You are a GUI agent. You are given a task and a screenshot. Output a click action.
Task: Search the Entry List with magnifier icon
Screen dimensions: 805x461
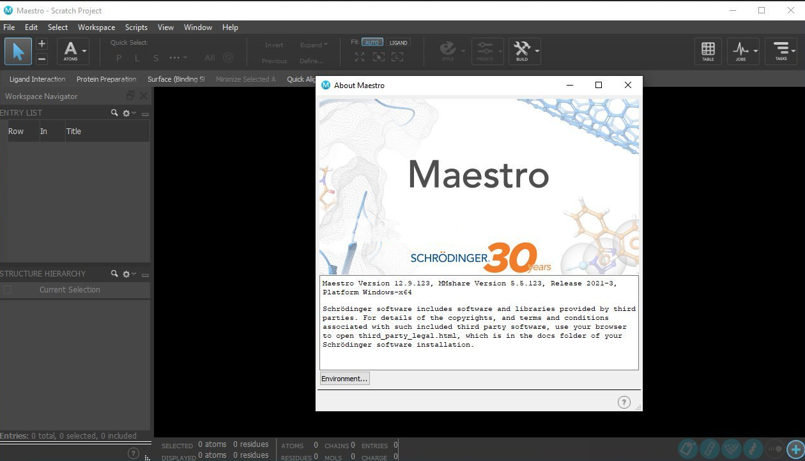(114, 113)
